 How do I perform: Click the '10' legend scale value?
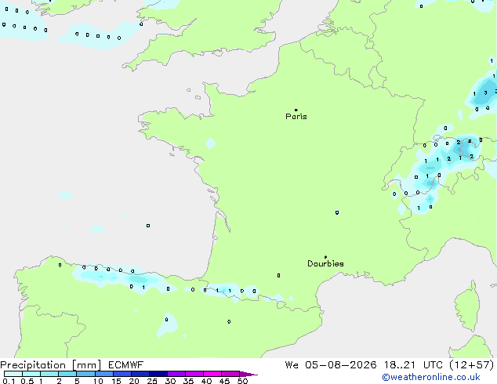pyautogui.click(x=98, y=381)
